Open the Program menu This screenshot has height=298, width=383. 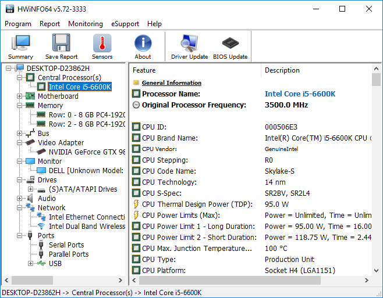(x=18, y=24)
